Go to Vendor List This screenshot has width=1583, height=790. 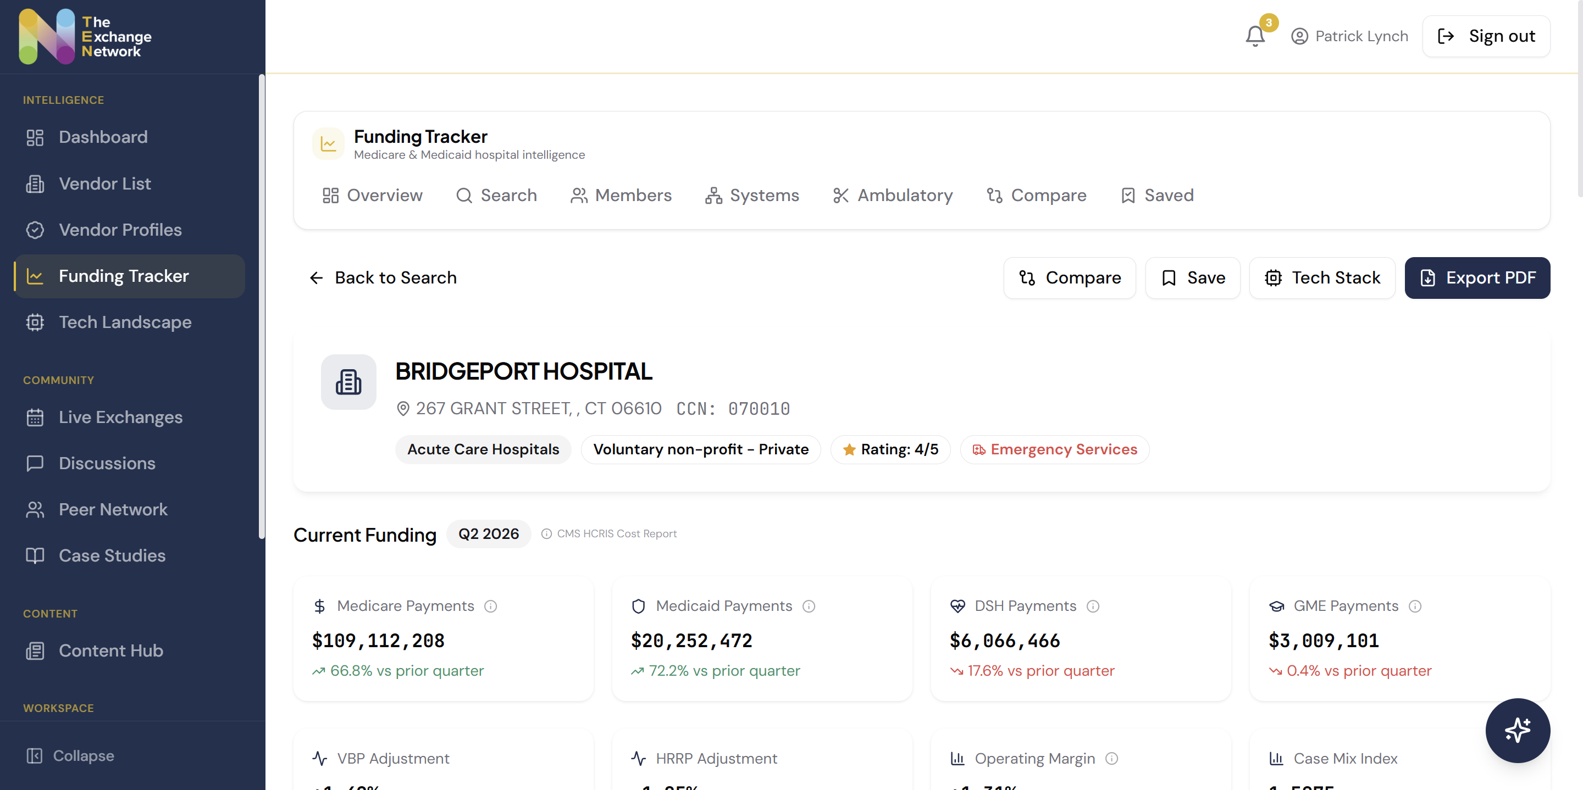(x=130, y=183)
